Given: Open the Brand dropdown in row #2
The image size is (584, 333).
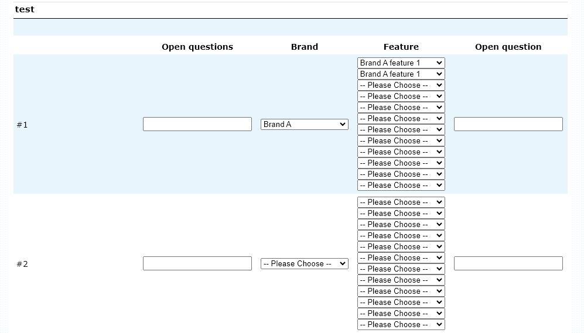Looking at the screenshot, I should click(x=304, y=263).
